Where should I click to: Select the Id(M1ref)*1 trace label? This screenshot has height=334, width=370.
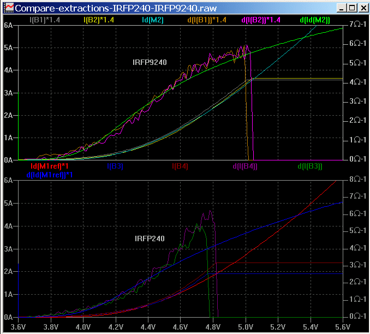coord(50,166)
